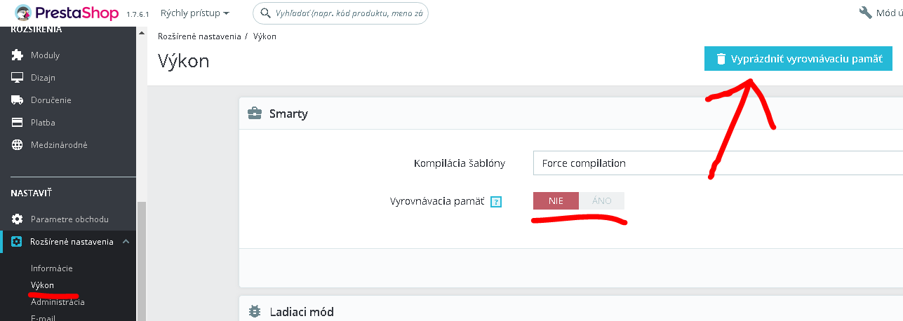Screen dimensions: 903x321
Task: Click the Platba credit card icon
Action: (18, 123)
